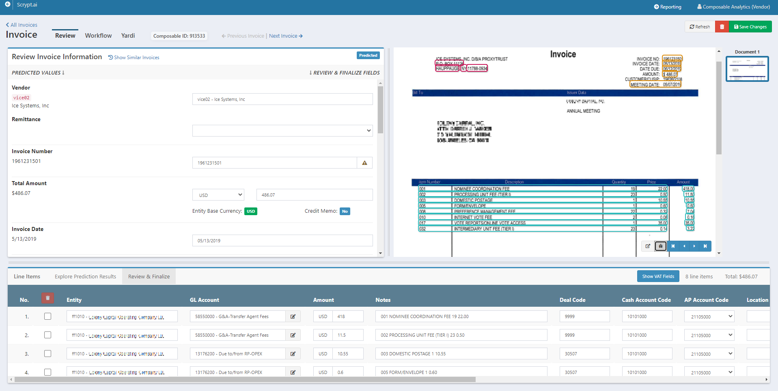Go to last document page icon
The height and width of the screenshot is (391, 778).
pyautogui.click(x=705, y=246)
